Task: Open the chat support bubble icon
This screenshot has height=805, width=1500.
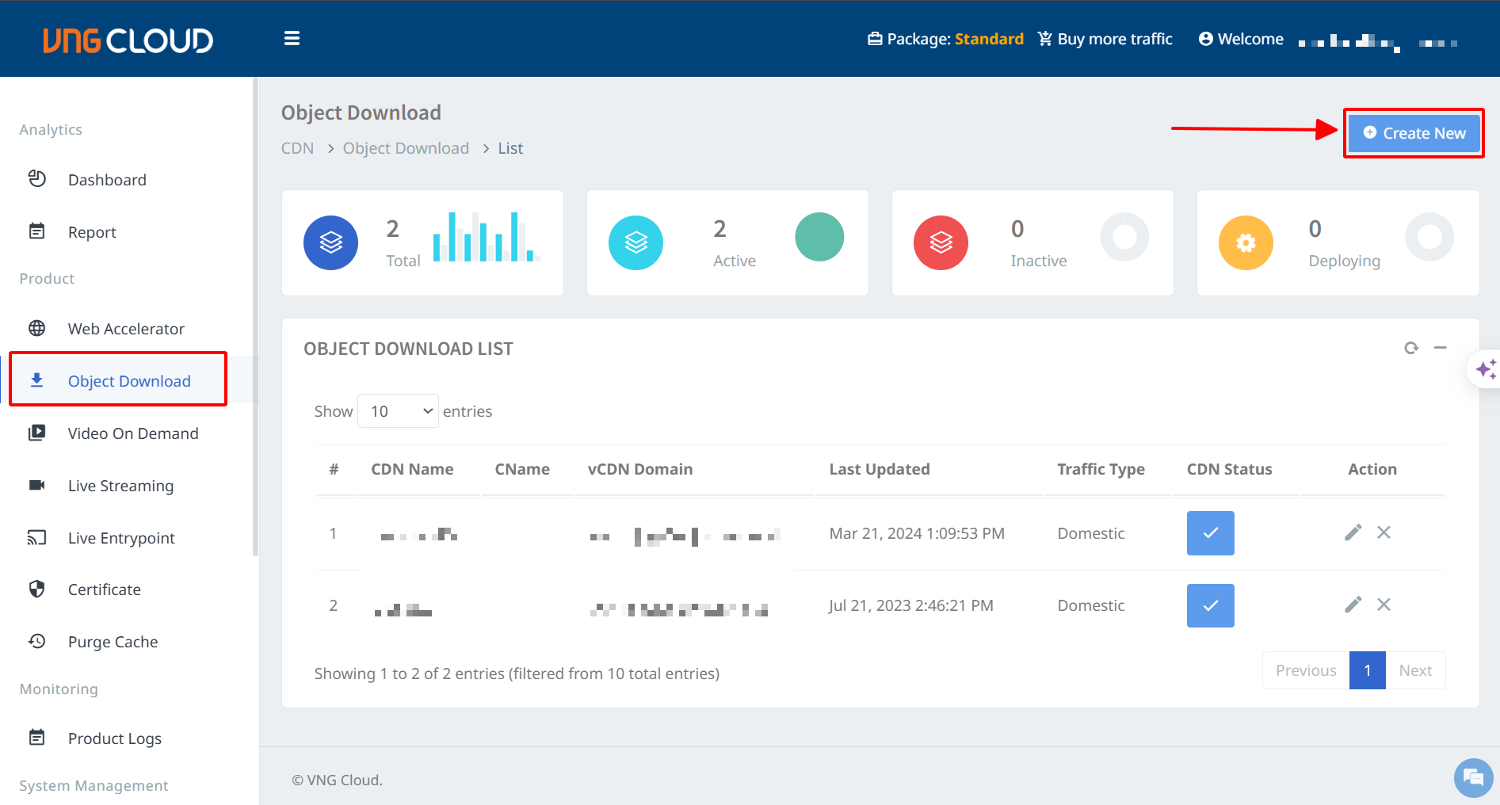Action: (x=1472, y=778)
